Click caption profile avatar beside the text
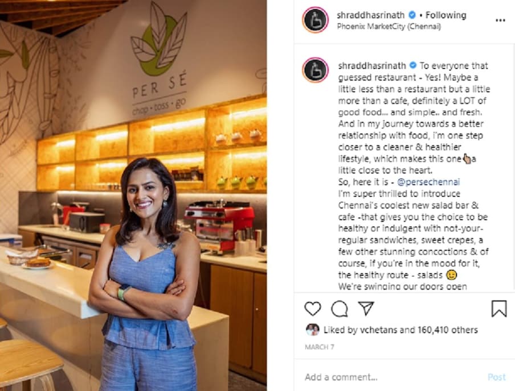The height and width of the screenshot is (391, 515). pyautogui.click(x=315, y=70)
